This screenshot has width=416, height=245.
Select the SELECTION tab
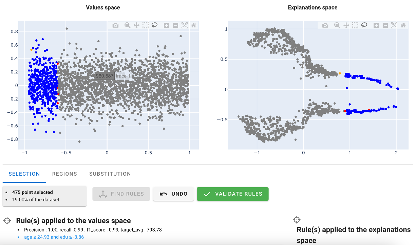pos(24,174)
